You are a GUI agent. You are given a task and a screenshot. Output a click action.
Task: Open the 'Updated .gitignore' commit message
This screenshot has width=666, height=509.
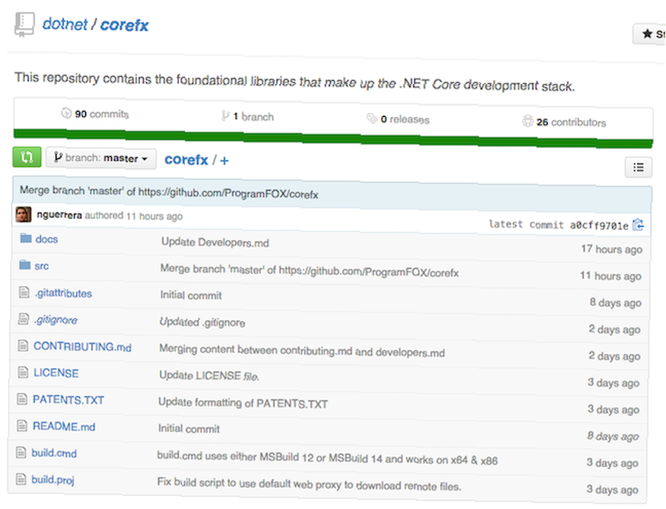202,322
